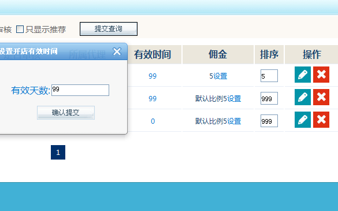Click the 设置开店有效时间 dialog title bar
Viewport: 338px width, 211px height.
[x=64, y=51]
